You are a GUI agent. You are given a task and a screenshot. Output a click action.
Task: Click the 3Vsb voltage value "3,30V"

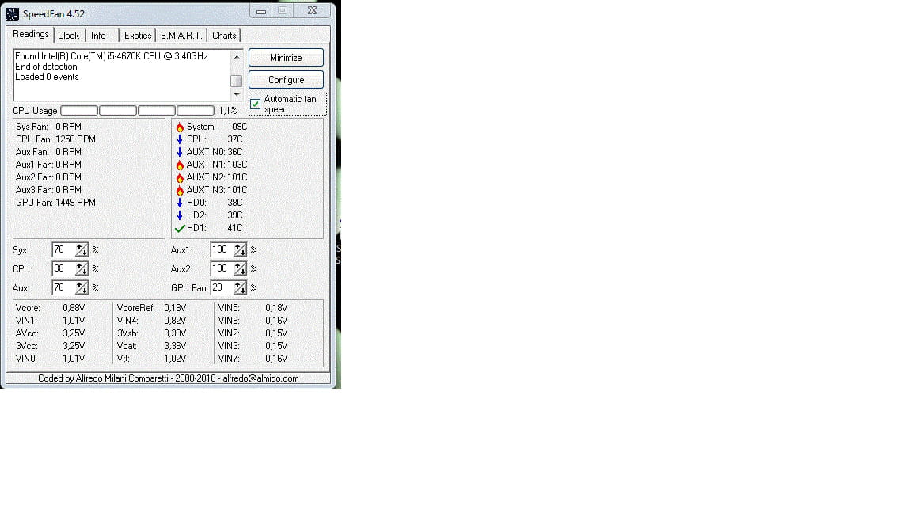175,333
